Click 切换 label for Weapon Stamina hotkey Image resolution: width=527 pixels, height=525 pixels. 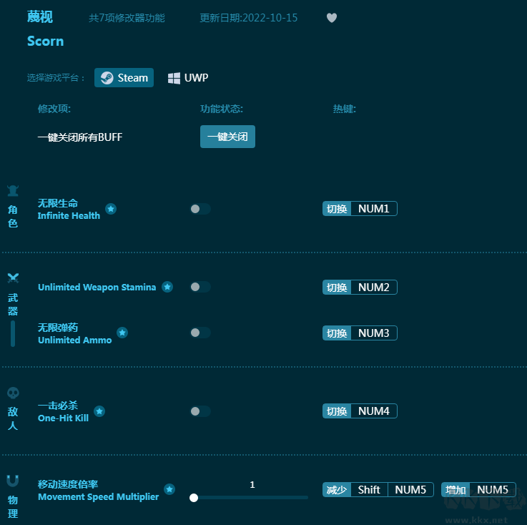coord(337,288)
